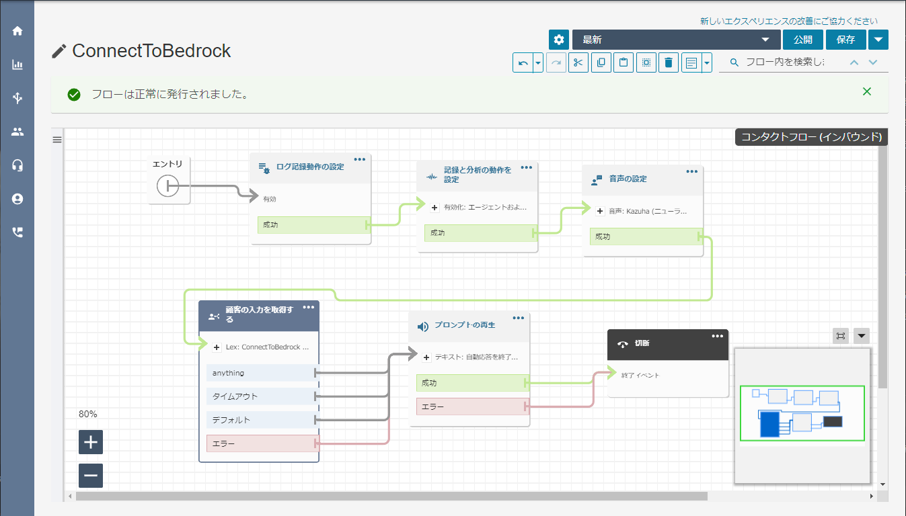Open the notes dropdown arrow in toolbar
Screen dimensions: 906x516
pos(707,62)
